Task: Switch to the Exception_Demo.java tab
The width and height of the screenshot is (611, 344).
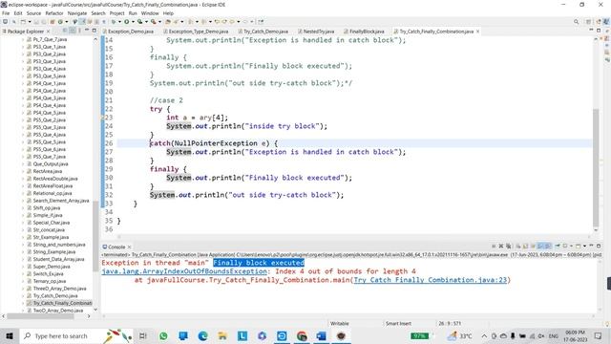Action: [128, 32]
